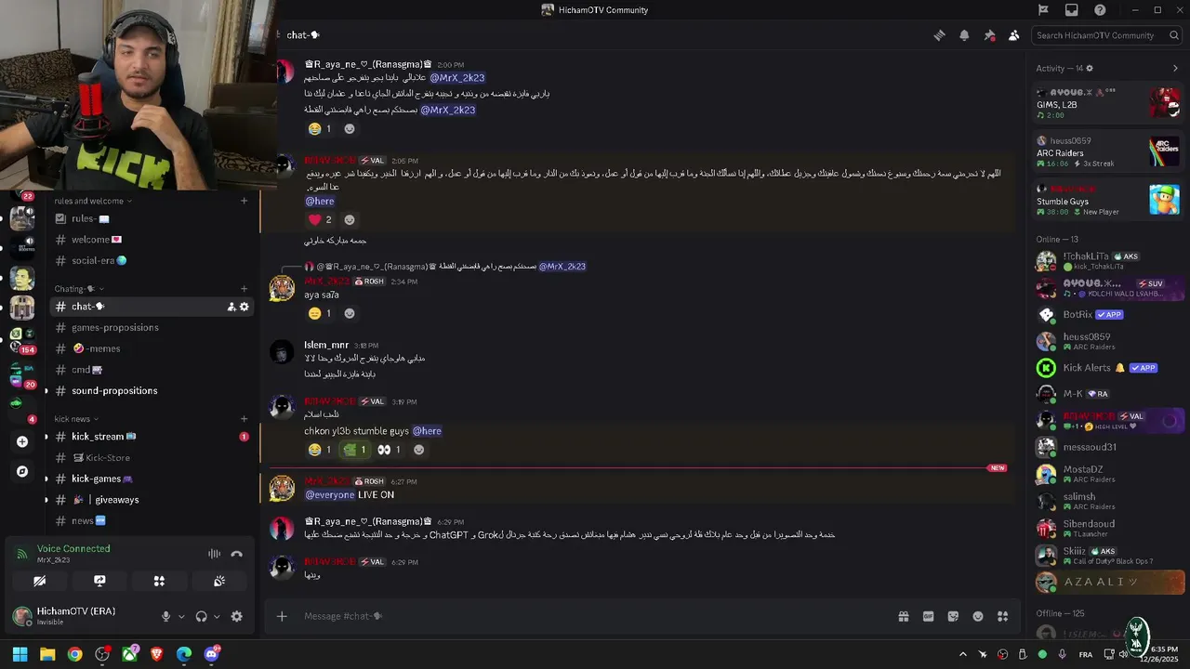Toggle headphone deafen
This screenshot has height=669, width=1190.
pyautogui.click(x=201, y=616)
